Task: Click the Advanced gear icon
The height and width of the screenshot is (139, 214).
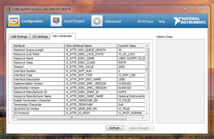Action: [97, 21]
